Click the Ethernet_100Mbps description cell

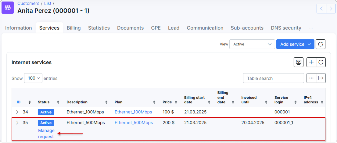85,112
